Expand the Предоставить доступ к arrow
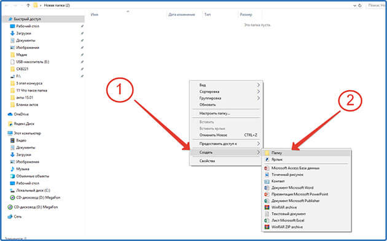Viewport: 387px width, 241px height. (x=258, y=143)
